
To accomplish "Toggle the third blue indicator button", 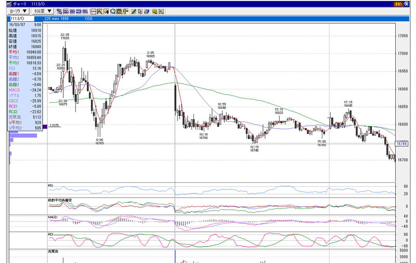I will (79, 11).
